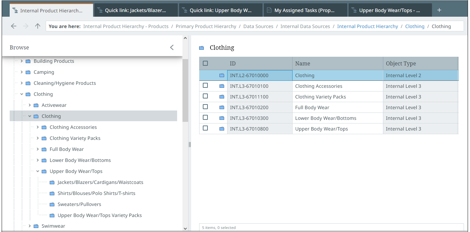Collapse the Browse panel with chevron
Screen dimensions: 470x232
tap(172, 47)
